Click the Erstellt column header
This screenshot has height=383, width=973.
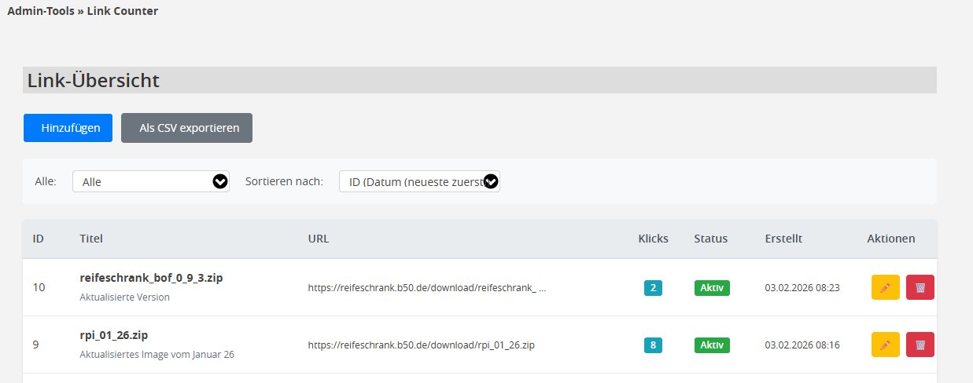(783, 239)
